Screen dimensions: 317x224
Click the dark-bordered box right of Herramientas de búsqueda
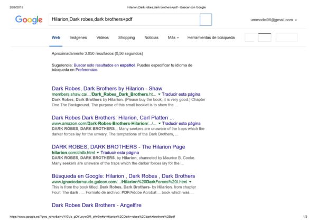click(265, 38)
